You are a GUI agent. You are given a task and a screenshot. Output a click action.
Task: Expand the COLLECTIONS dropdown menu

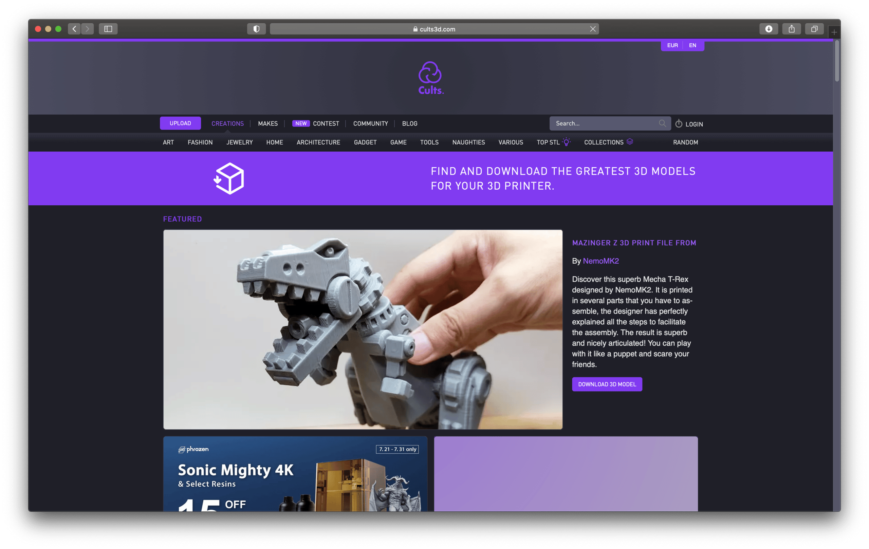coord(604,142)
